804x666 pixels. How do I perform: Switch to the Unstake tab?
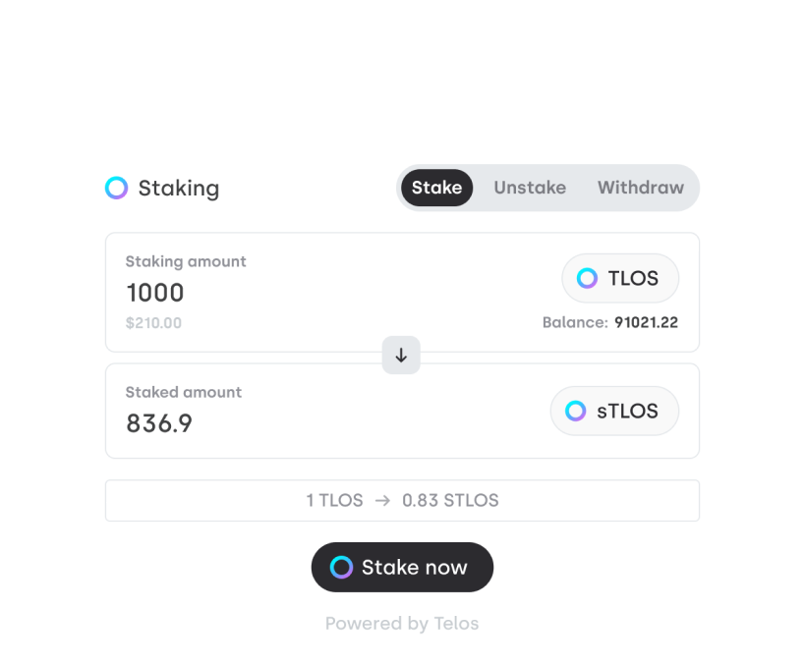coord(530,188)
